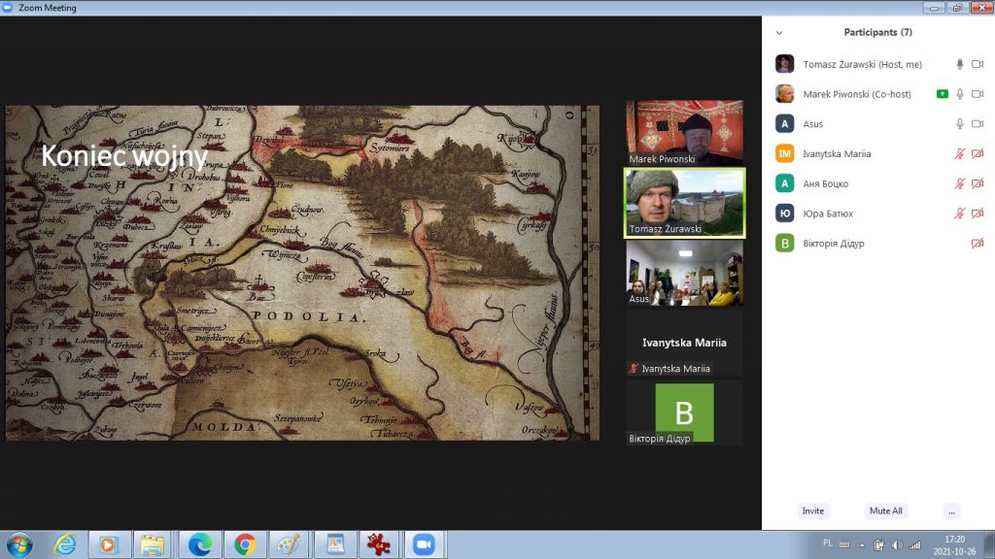Viewport: 995px width, 559px height.
Task: Click Tomasz Żurawski's microphone icon in participants list
Action: [960, 64]
